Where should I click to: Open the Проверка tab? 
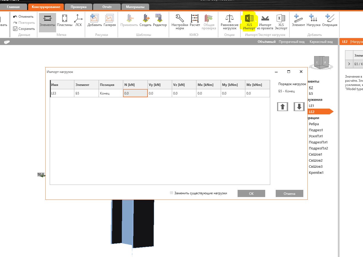(x=78, y=7)
